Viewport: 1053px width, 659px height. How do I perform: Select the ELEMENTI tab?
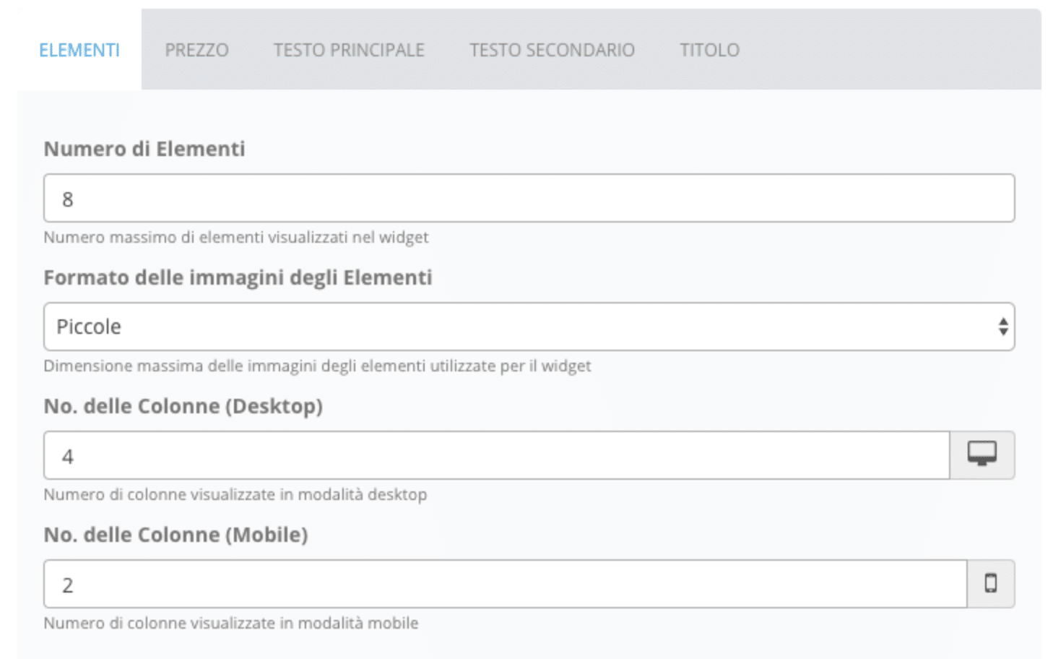tap(79, 50)
